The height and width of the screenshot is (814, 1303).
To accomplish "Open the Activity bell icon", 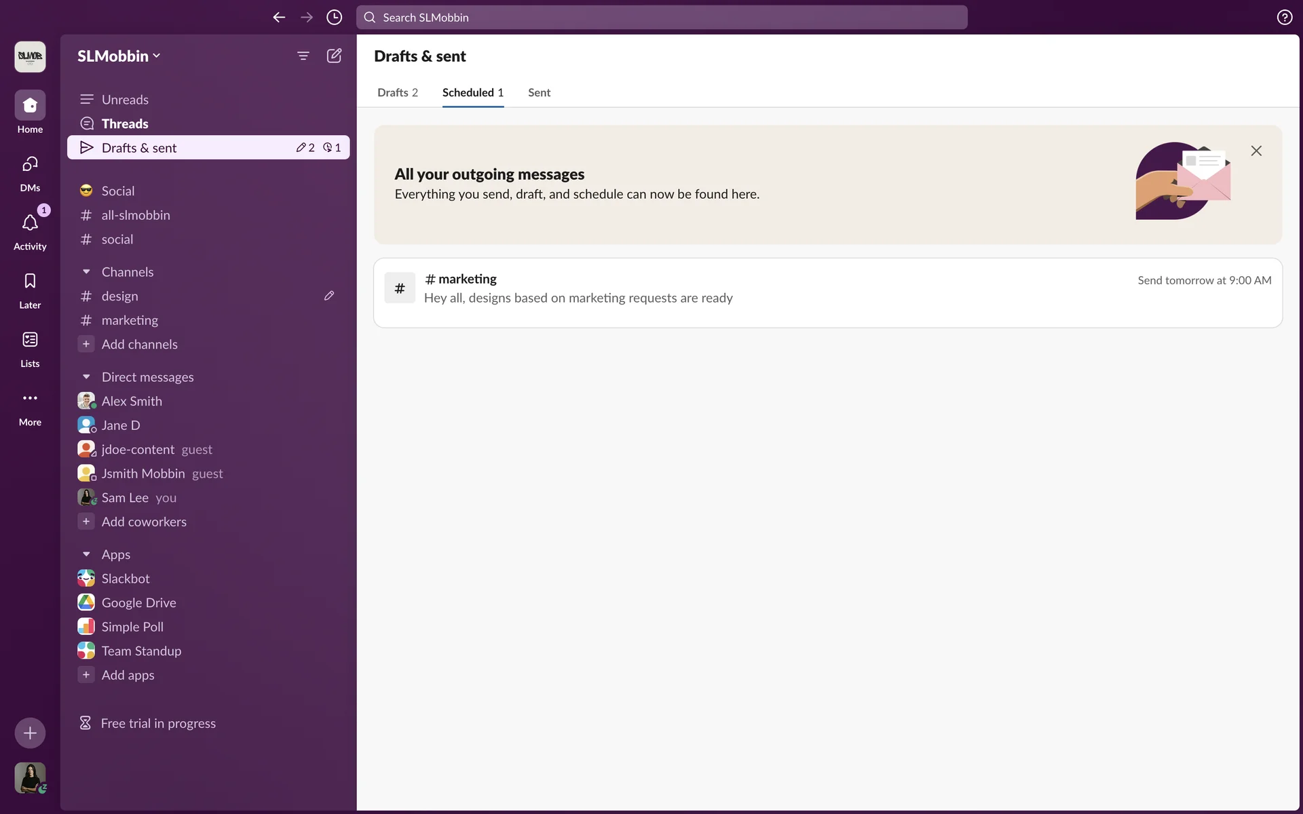I will tap(30, 223).
